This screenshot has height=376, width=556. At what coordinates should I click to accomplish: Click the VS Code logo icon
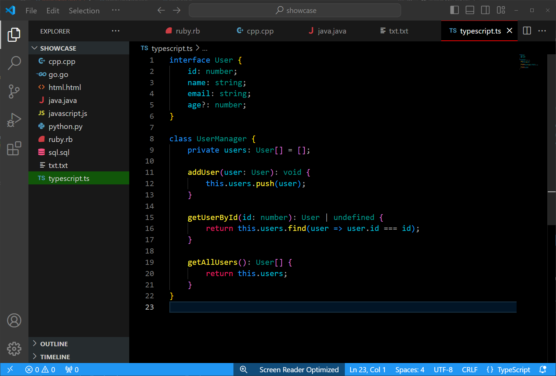10,10
